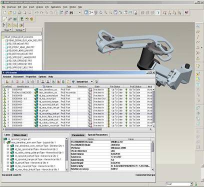Open the Applications menu in Pro/ENGINEER
This screenshot has width=204, height=187.
pos(56,7)
